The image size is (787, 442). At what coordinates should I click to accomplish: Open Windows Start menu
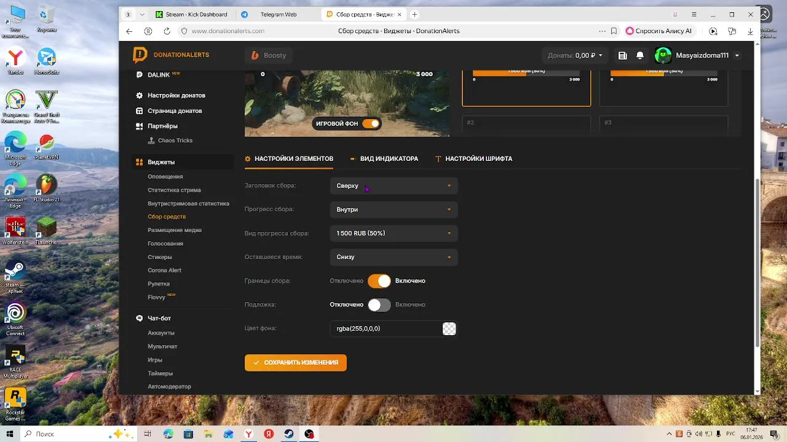(10, 434)
